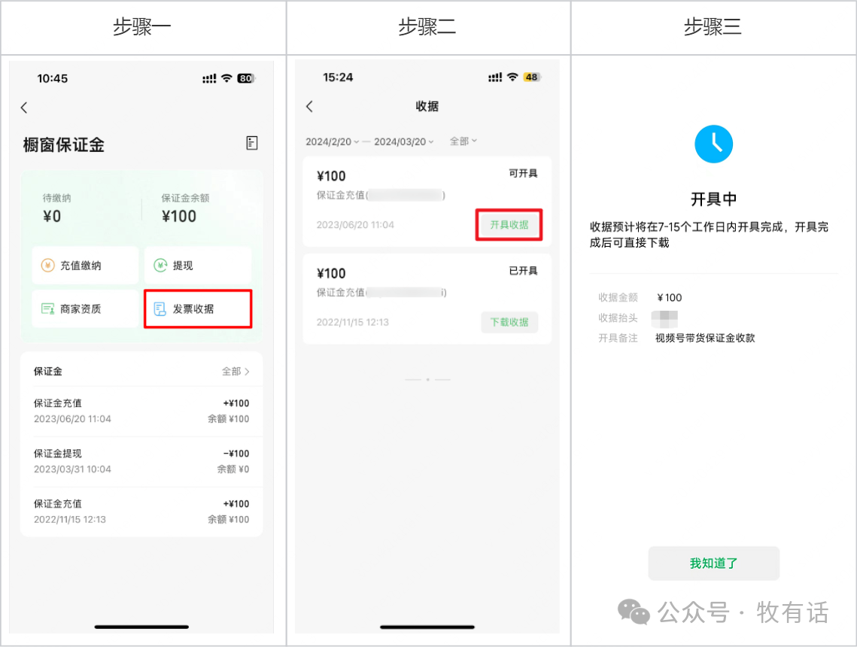
Task: Tap the 保证金余额 ¥100 amount
Action: click(179, 217)
